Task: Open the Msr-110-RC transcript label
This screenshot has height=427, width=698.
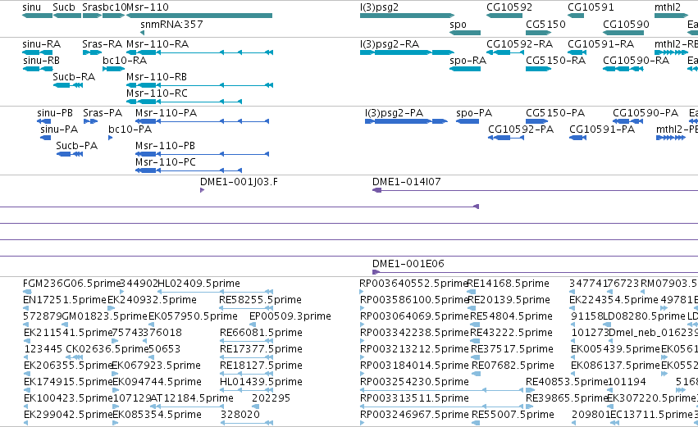Action: [x=157, y=93]
